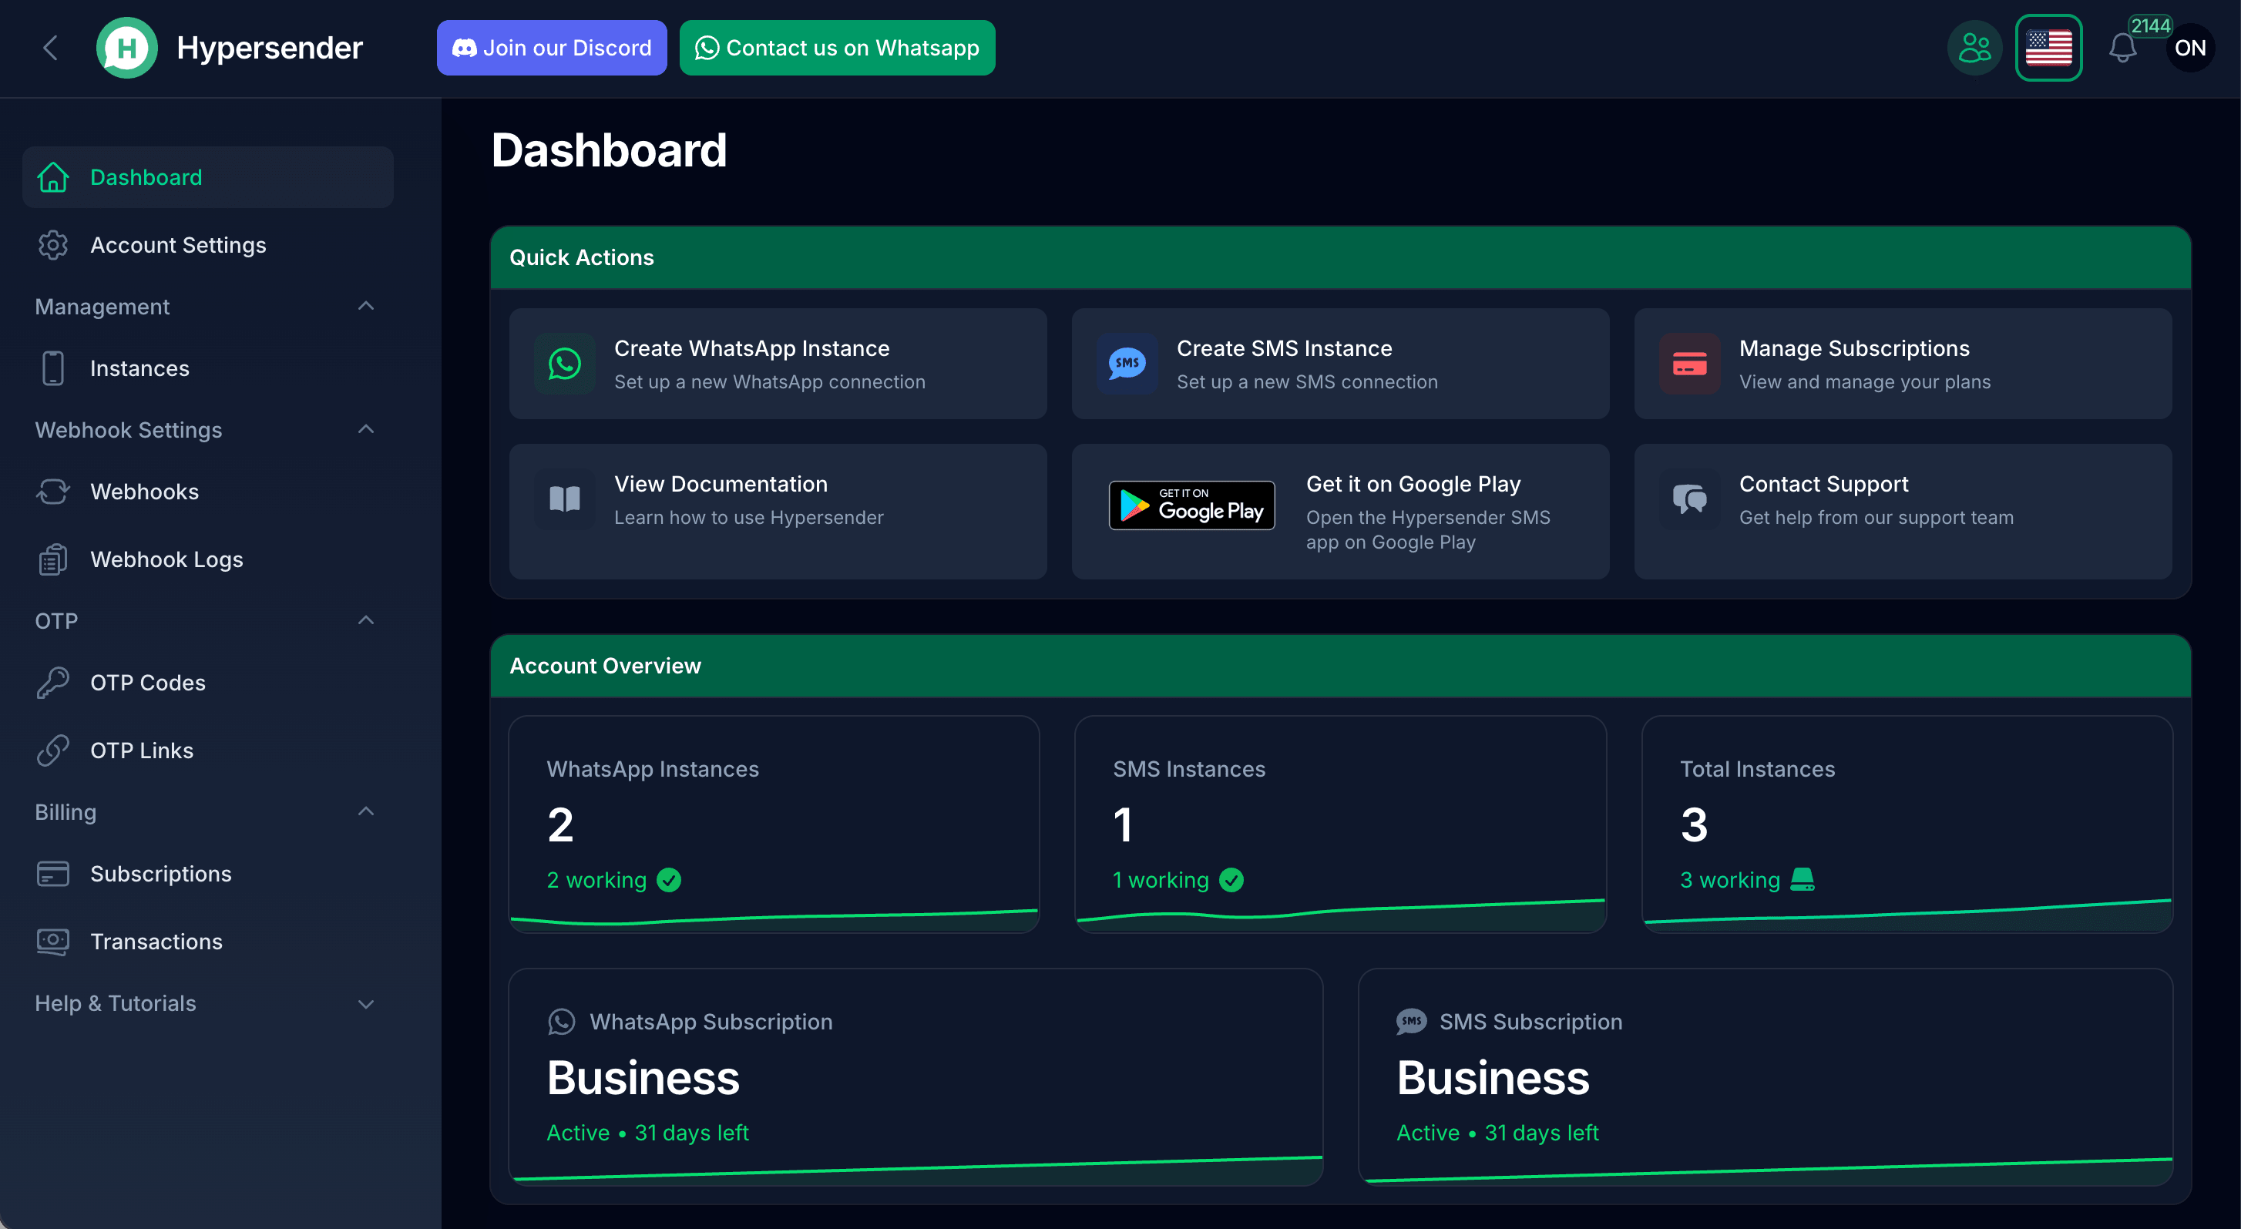Click the book icon in View Documentation
The height and width of the screenshot is (1229, 2241).
(x=565, y=499)
